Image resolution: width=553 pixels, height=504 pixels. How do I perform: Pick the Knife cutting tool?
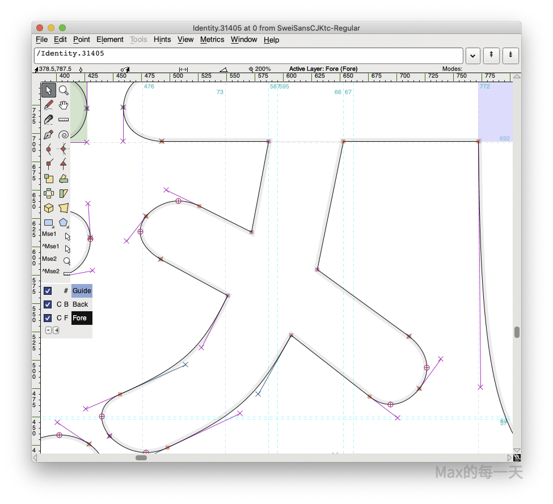point(49,120)
